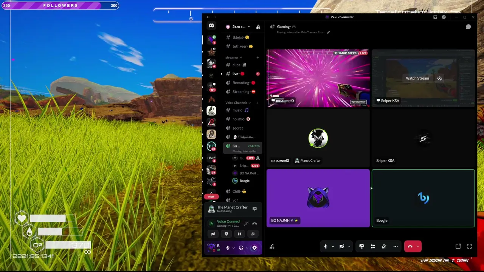Go back using the Discord back arrow

click(208, 17)
